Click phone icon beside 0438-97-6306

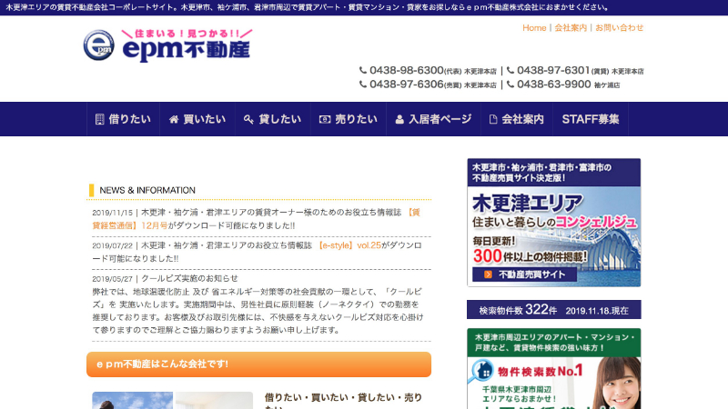pos(363,84)
